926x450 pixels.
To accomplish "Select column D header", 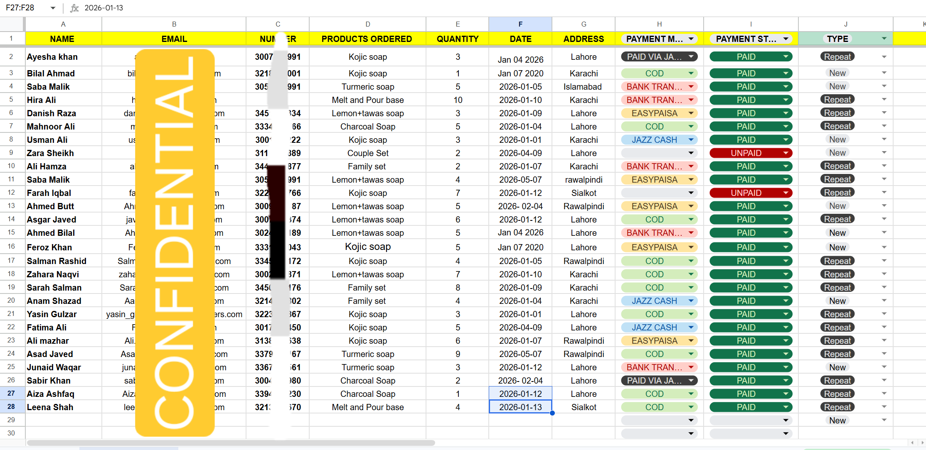I will (x=367, y=24).
